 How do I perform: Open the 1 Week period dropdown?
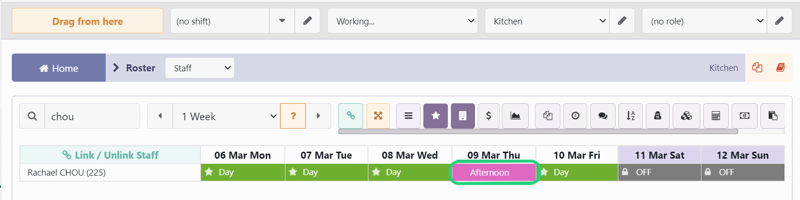226,116
